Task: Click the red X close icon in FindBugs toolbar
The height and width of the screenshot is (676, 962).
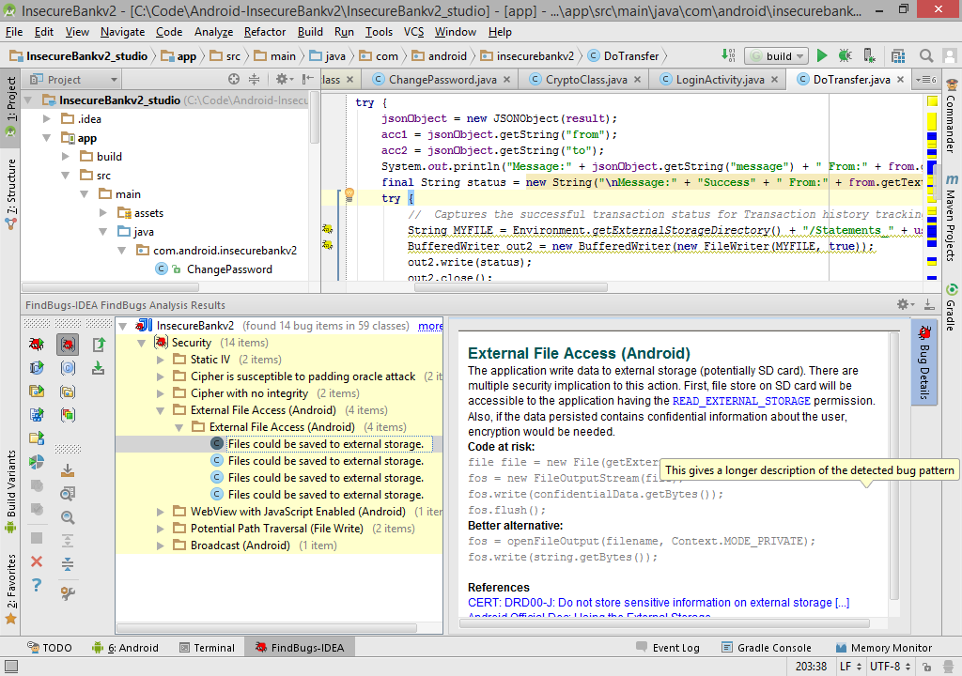Action: pyautogui.click(x=37, y=561)
